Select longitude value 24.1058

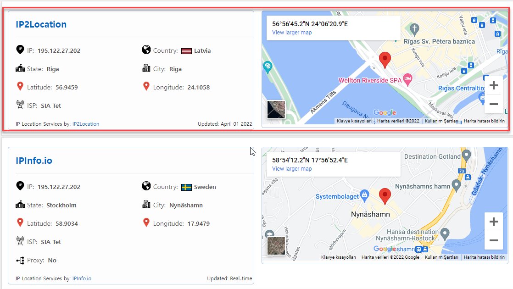tap(199, 87)
